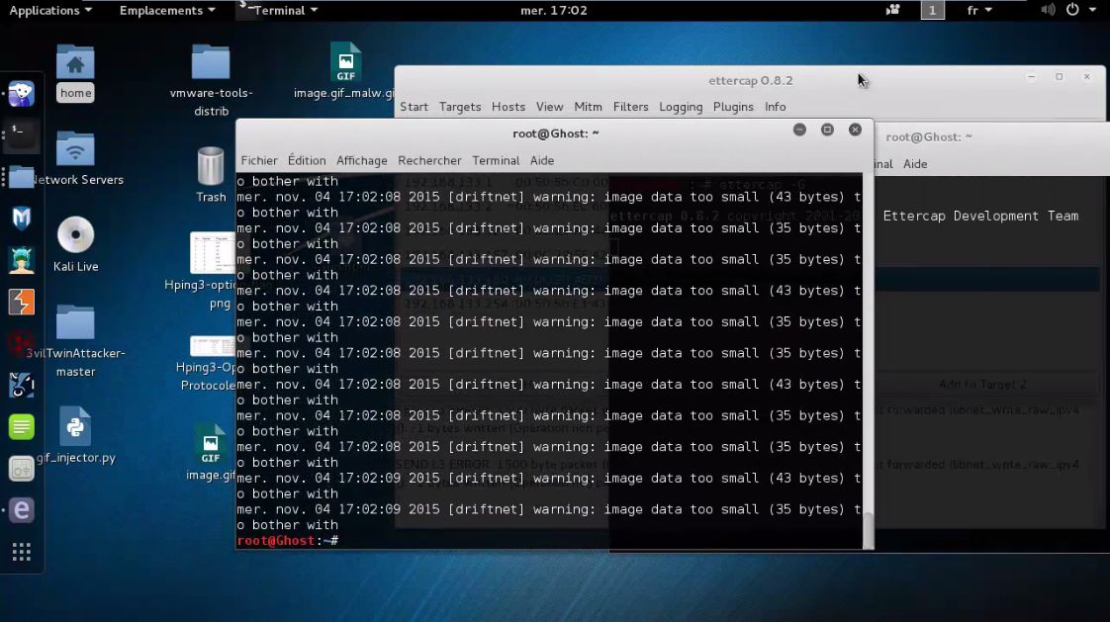The height and width of the screenshot is (622, 1110).
Task: Select the Trash icon on desktop
Action: 211,175
